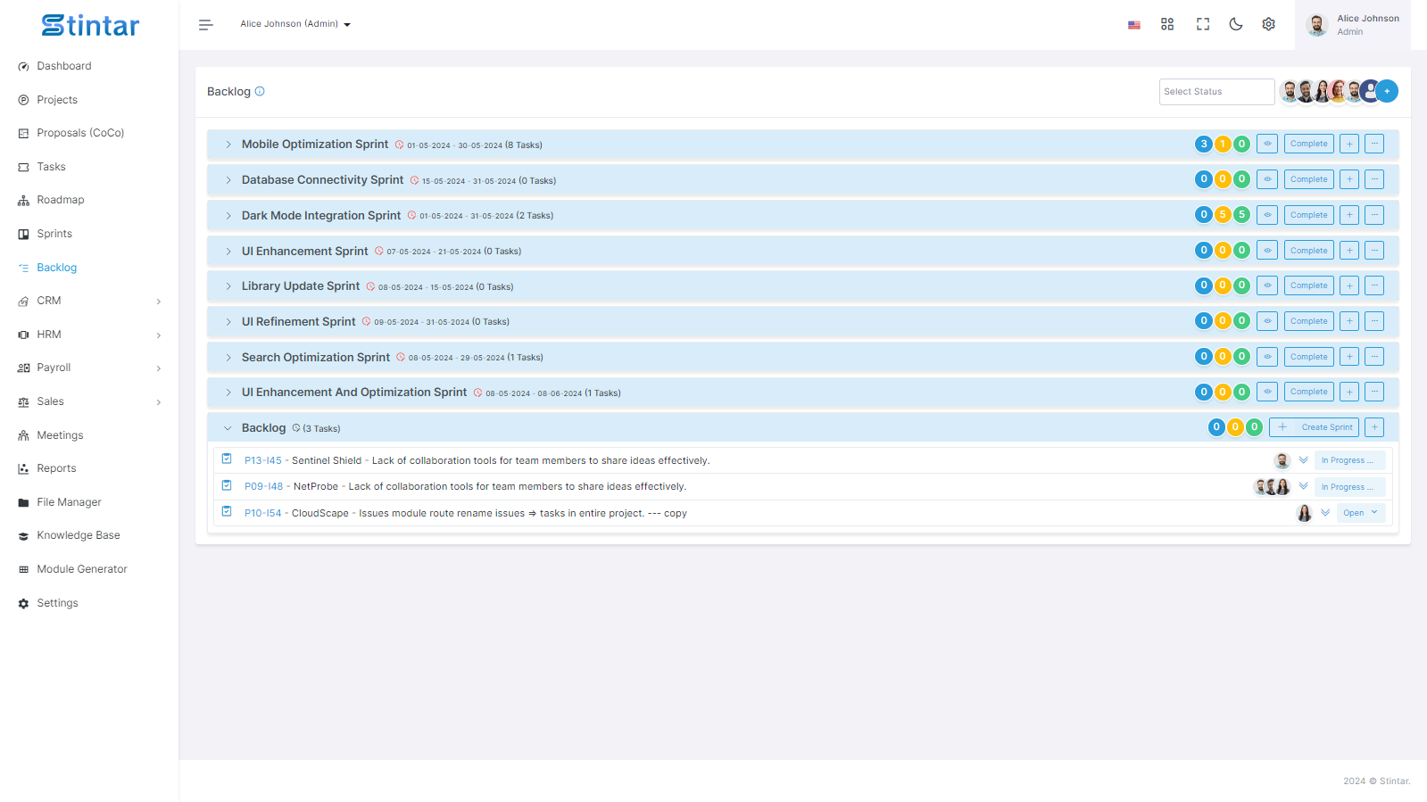Open the quick apps grid icon
This screenshot has height=802, width=1427.
click(x=1167, y=24)
